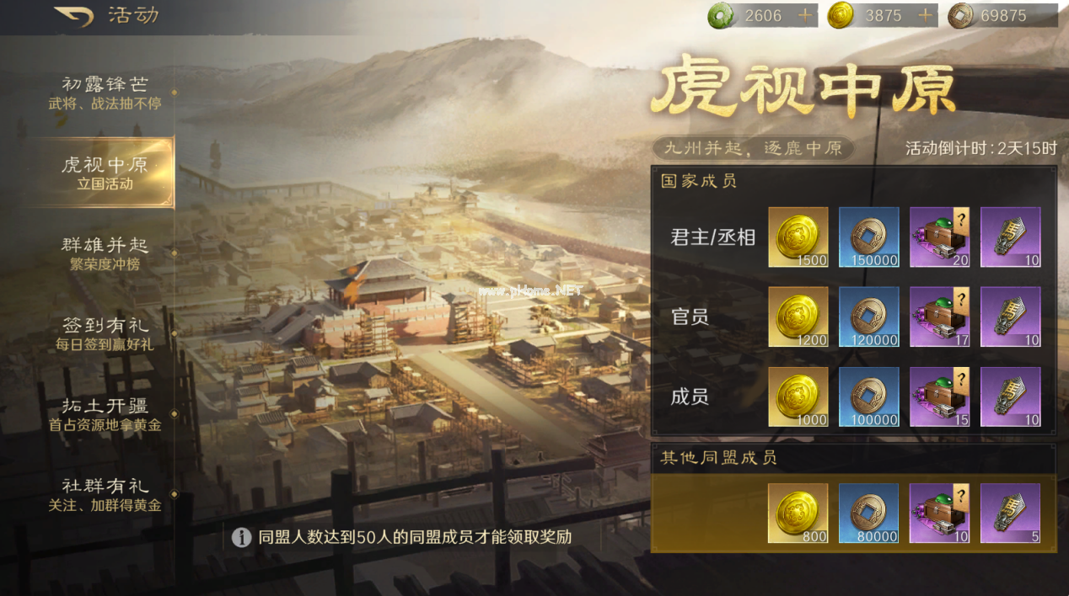Add more gold with plus button

coord(925,15)
